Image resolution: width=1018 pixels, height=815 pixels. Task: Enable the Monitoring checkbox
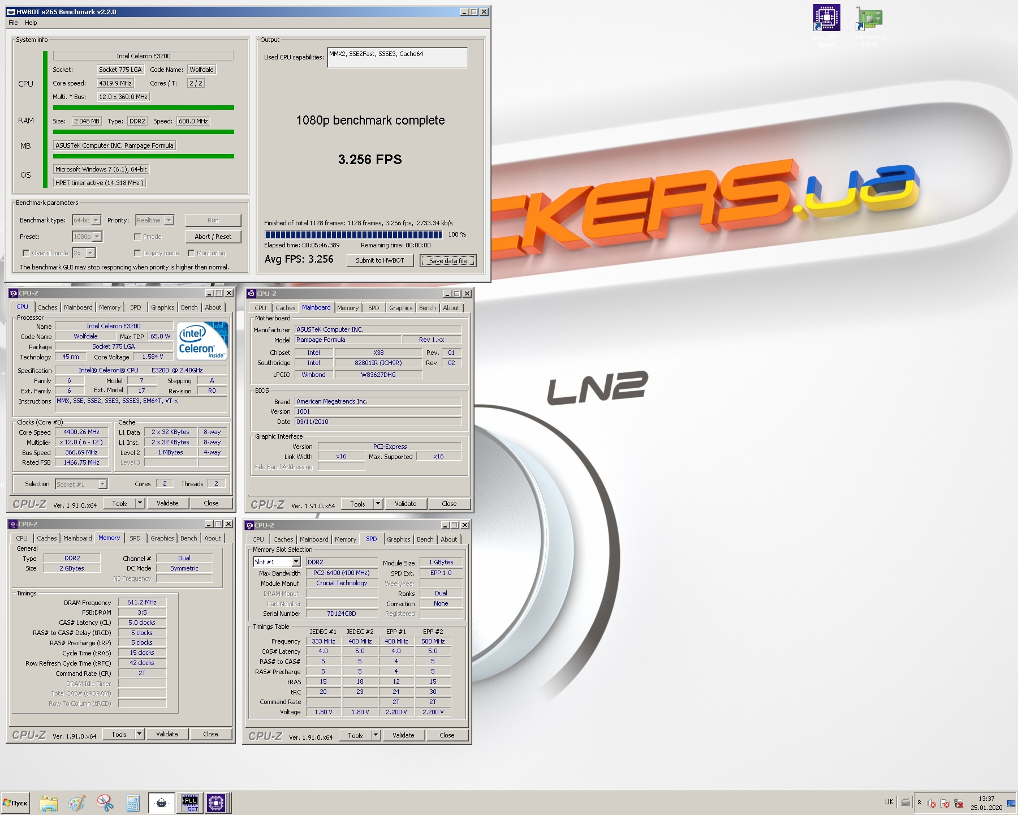click(x=191, y=253)
